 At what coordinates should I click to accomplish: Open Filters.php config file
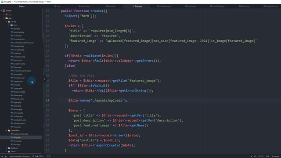(x=18, y=67)
